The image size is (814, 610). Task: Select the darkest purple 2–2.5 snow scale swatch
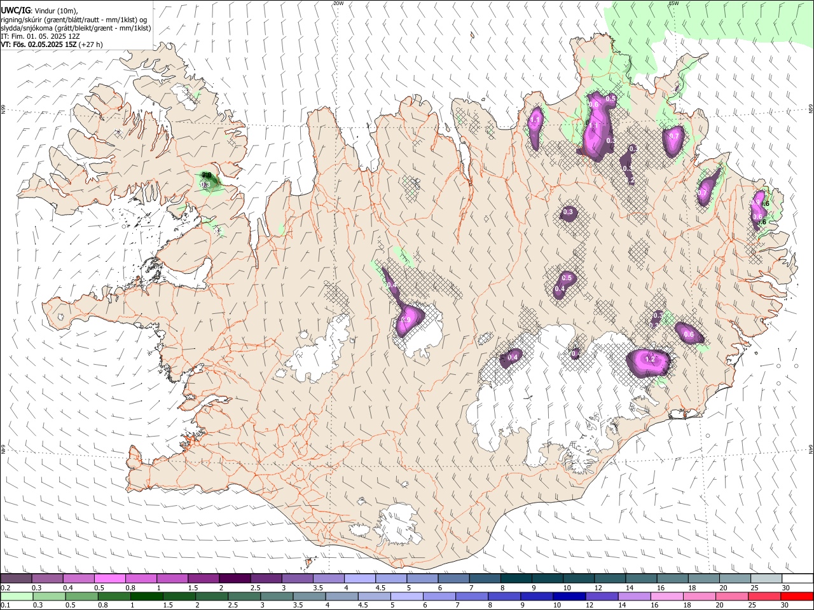pos(235,578)
